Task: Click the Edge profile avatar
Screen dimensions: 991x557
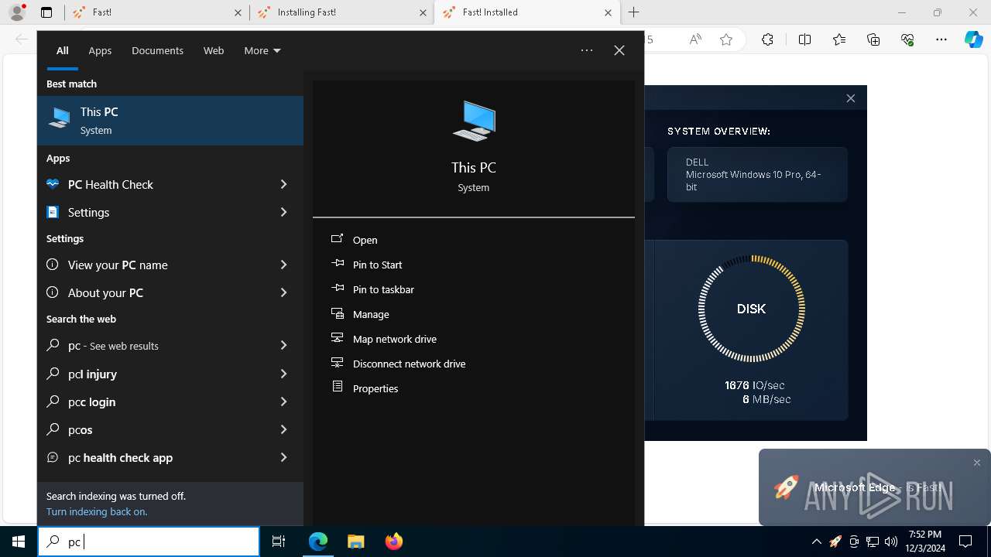Action: pyautogui.click(x=17, y=12)
